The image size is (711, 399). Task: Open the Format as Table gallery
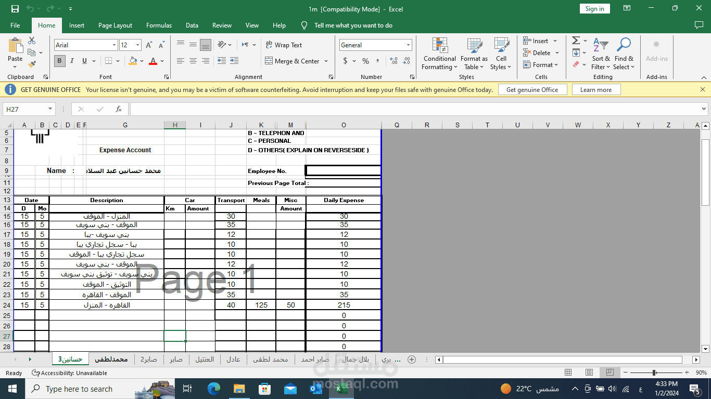[x=474, y=54]
